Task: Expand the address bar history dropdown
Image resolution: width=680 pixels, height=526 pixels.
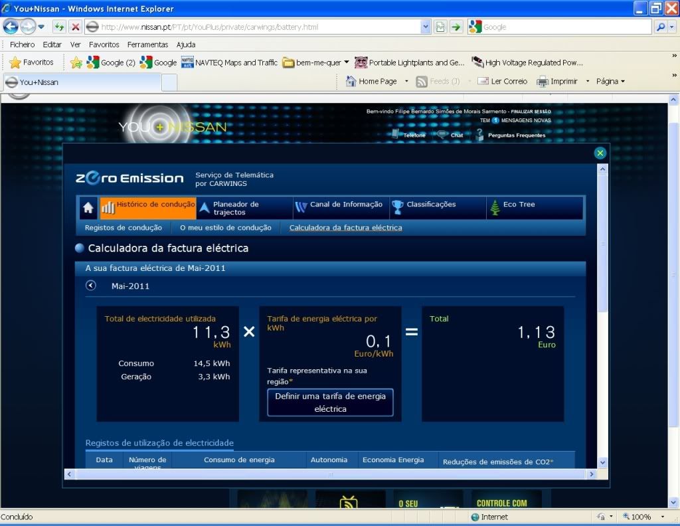Action: coord(426,27)
